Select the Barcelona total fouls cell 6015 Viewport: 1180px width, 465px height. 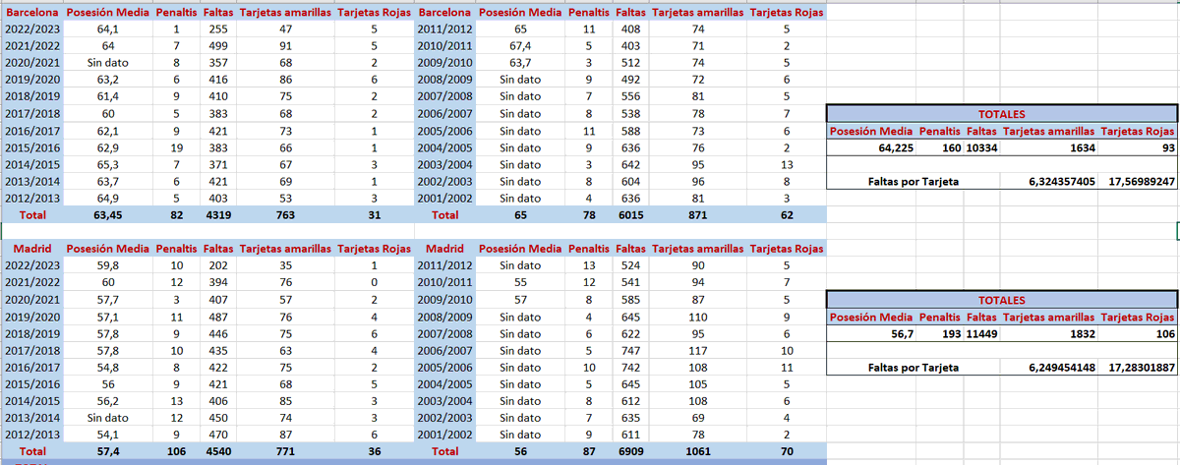click(x=630, y=213)
